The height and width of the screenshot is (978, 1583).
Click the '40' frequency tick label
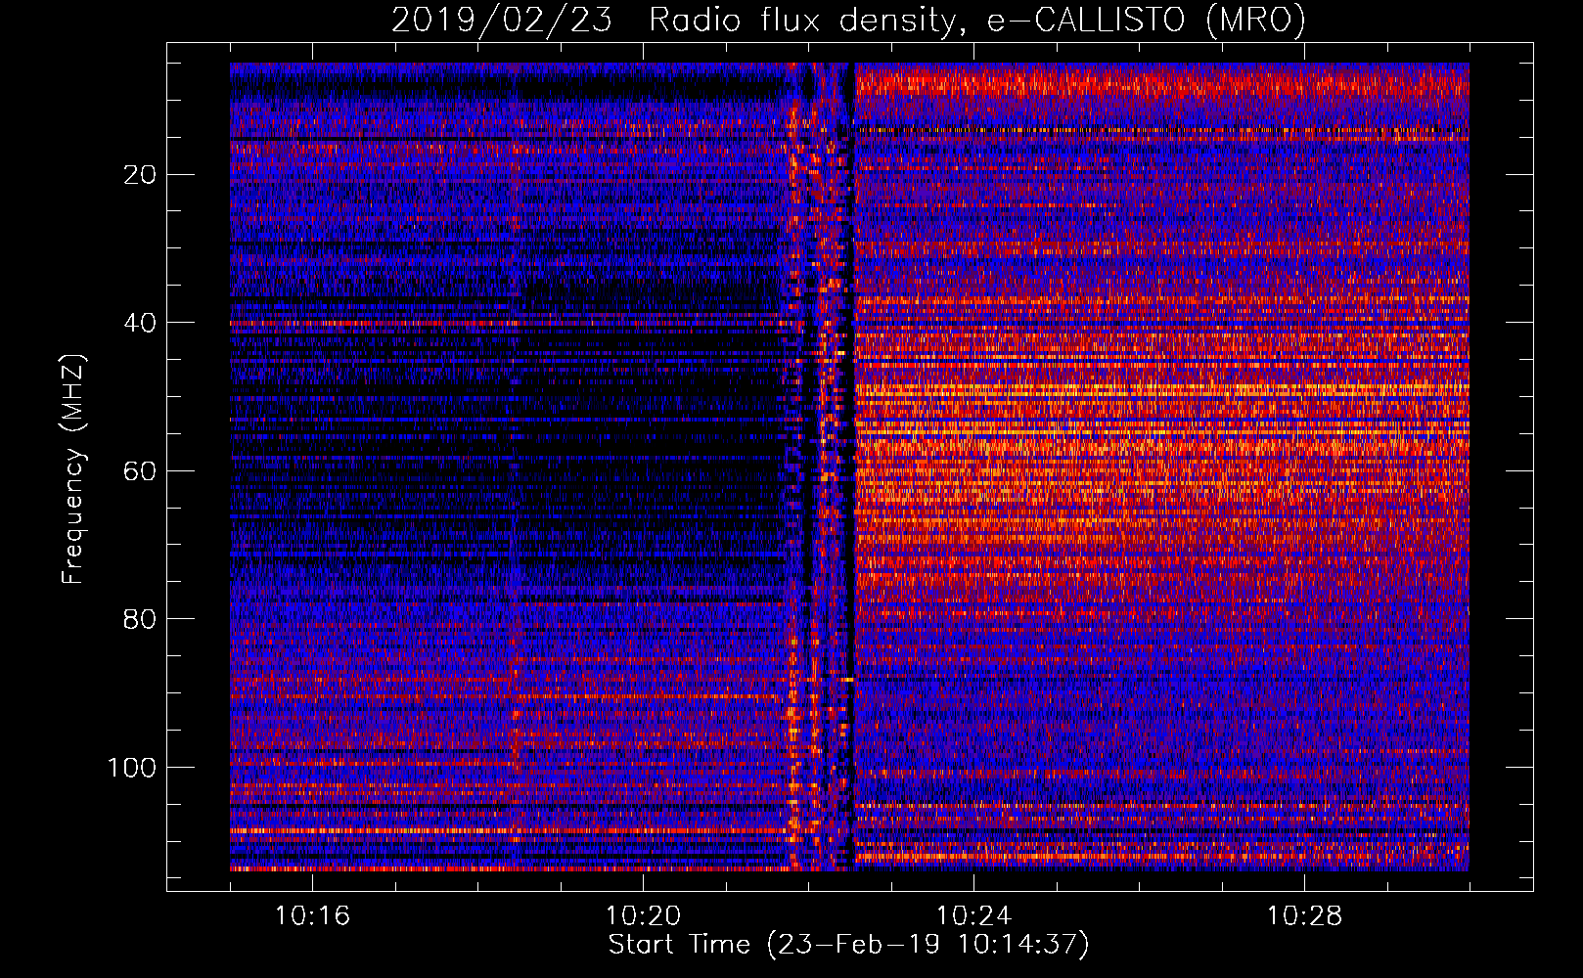141,323
